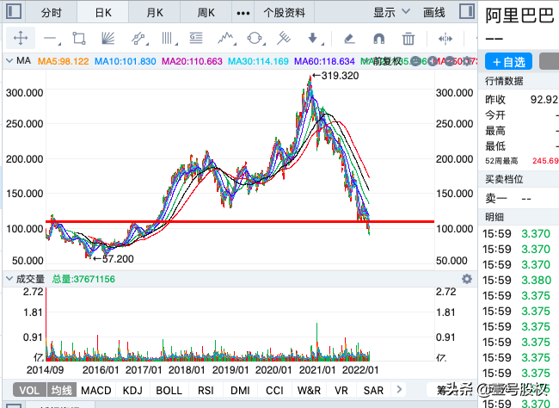Select the parallel channel drawing tool
The width and height of the screenshot is (559, 408).
click(138, 38)
